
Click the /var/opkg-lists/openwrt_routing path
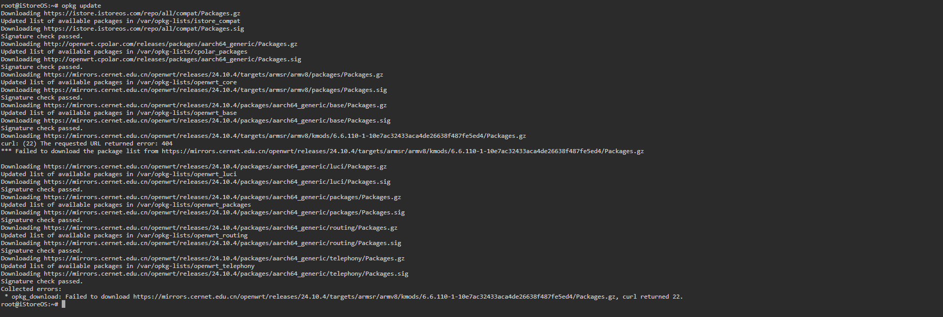pyautogui.click(x=192, y=235)
